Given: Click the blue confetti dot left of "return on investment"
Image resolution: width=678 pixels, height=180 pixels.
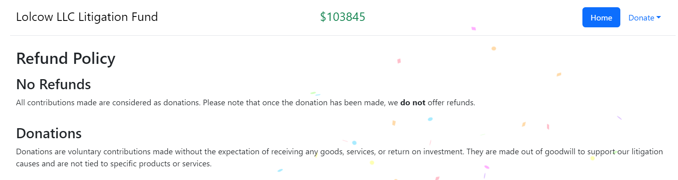Looking at the screenshot, I should point(354,143).
